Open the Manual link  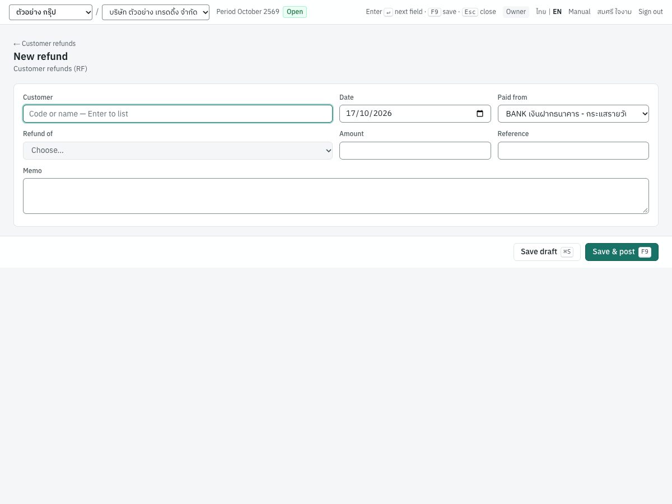(579, 12)
